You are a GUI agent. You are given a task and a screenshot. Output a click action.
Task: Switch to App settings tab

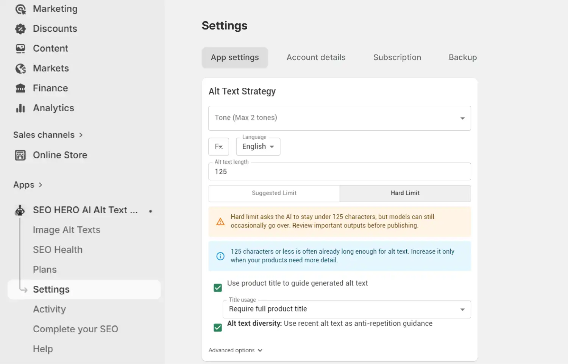[x=235, y=57]
